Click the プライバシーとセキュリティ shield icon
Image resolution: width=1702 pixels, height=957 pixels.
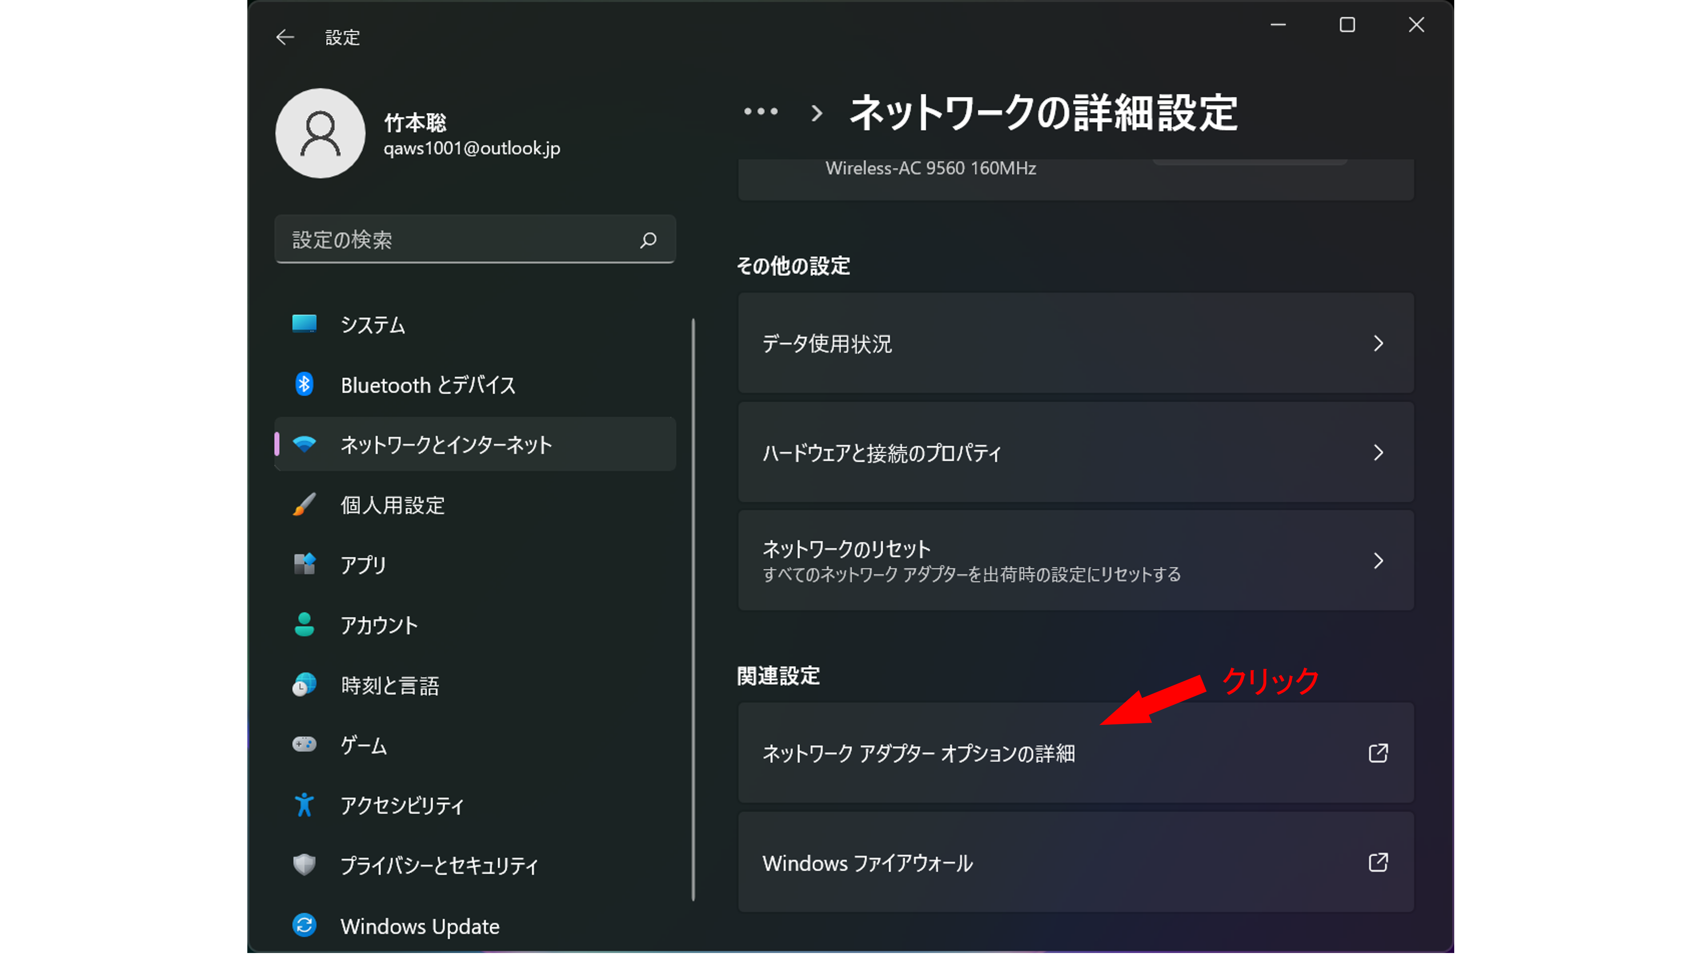pos(304,865)
